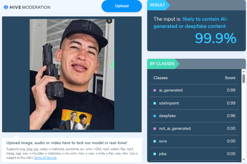247x164 pixels.
Task: Expand the image using the double-chevron icon
Action: pyautogui.click(x=109, y=21)
